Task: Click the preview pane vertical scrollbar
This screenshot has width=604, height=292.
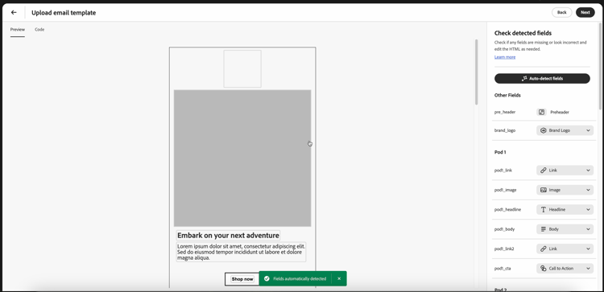Action: pyautogui.click(x=476, y=72)
